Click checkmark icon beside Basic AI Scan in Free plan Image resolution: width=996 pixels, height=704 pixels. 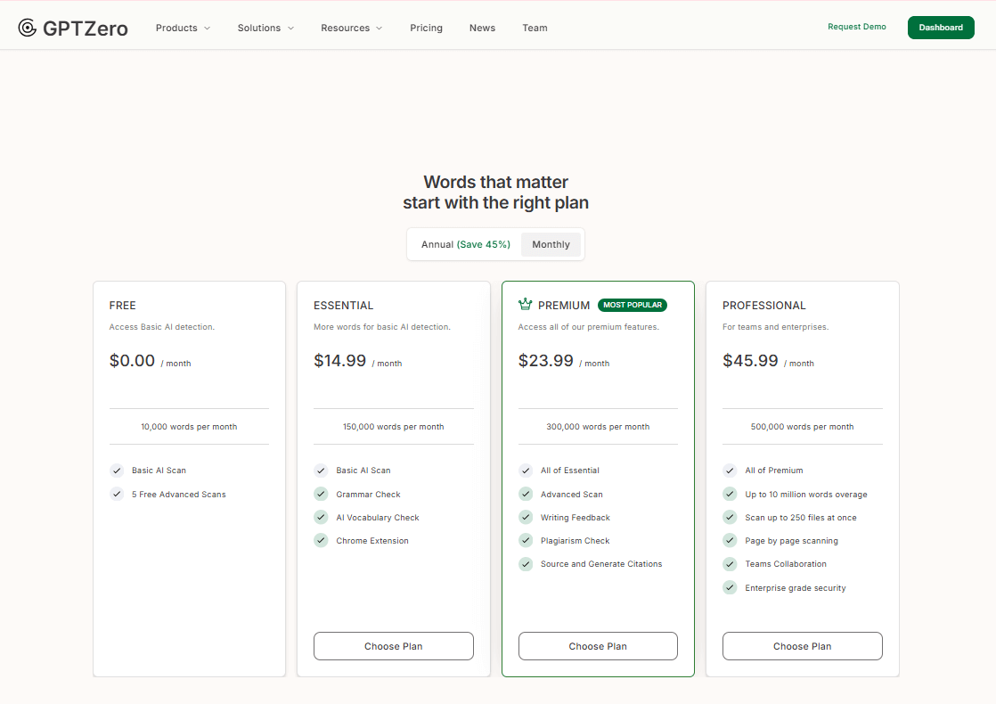coord(117,471)
